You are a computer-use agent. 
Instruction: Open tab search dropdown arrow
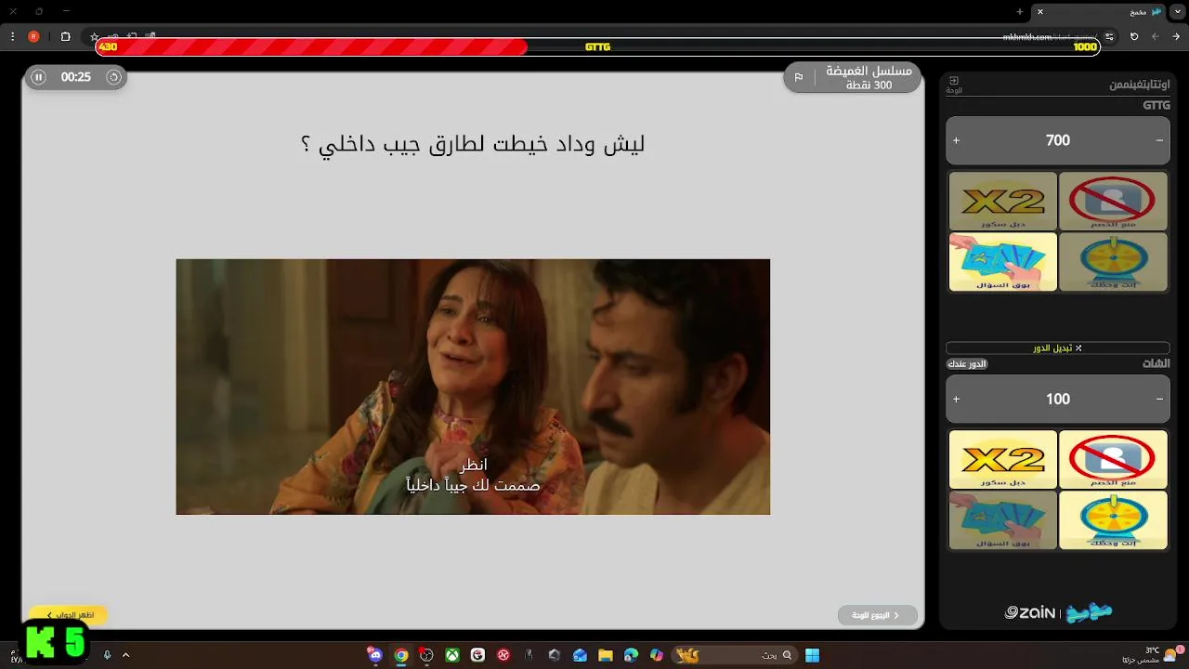[x=1177, y=11]
